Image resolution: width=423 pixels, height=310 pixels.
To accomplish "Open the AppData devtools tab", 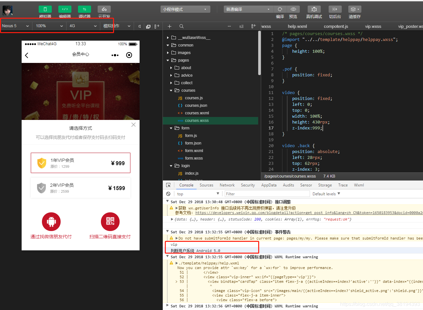I will point(269,185).
